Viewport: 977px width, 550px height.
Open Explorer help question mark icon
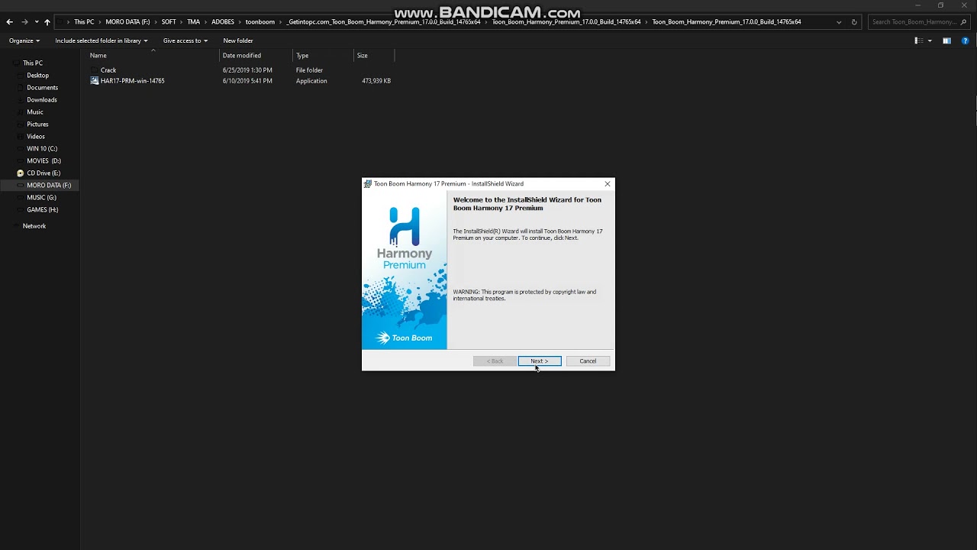[965, 40]
